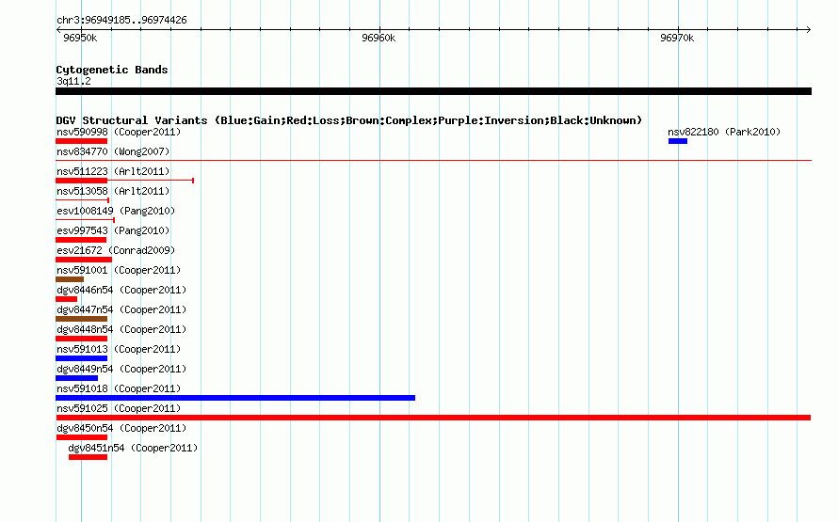Click the red dgv8448n54 loss bar
The image size is (838, 522).
tap(81, 339)
